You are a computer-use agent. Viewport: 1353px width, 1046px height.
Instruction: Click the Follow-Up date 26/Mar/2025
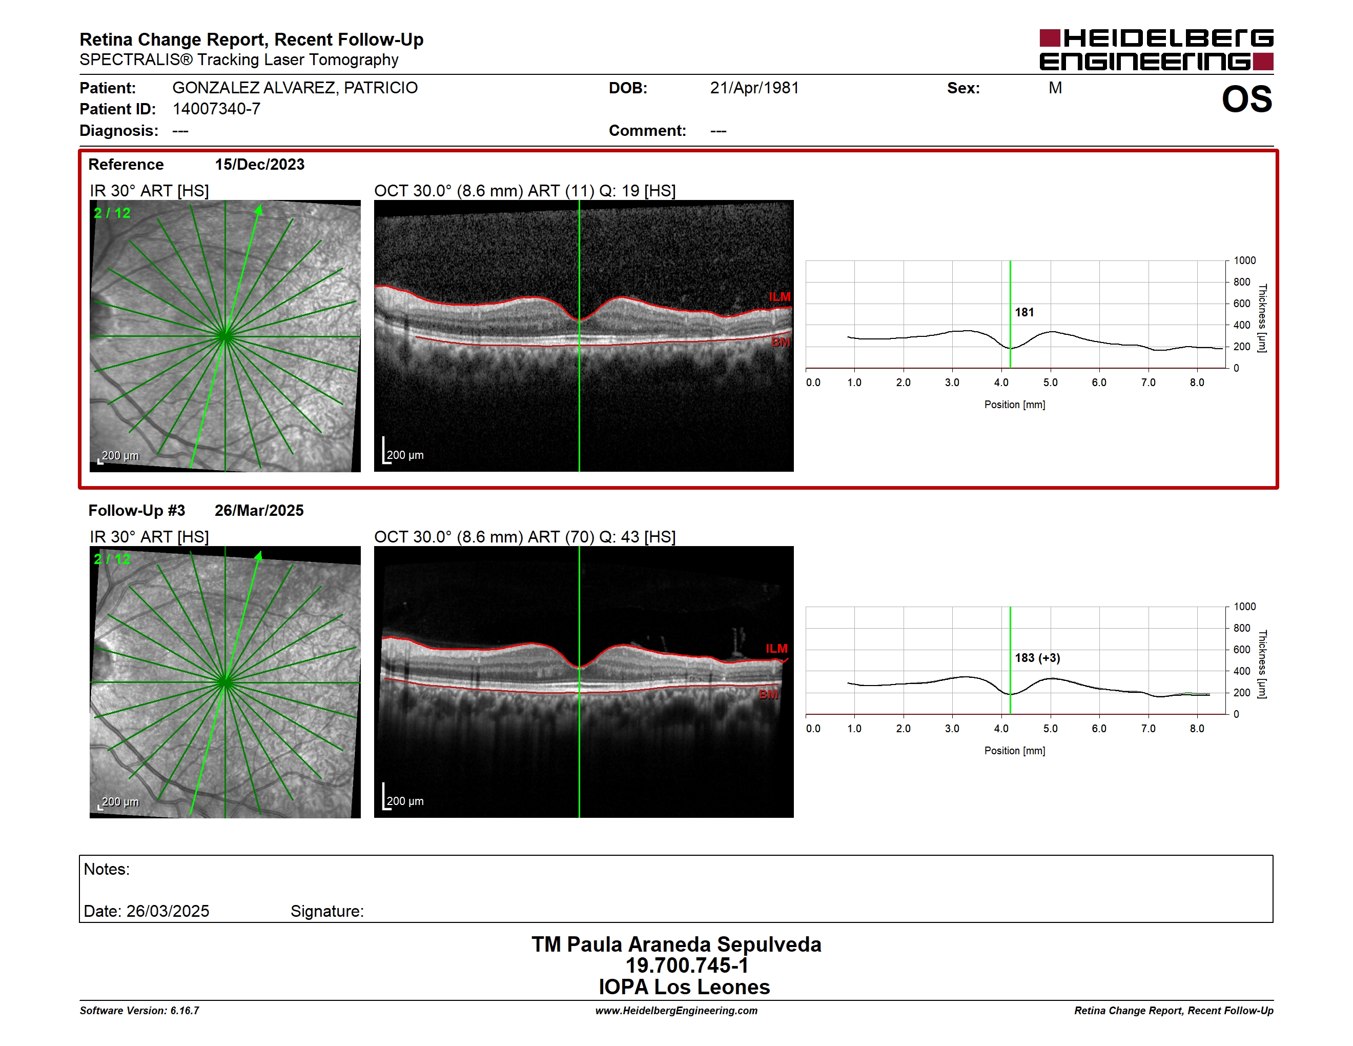pos(259,511)
